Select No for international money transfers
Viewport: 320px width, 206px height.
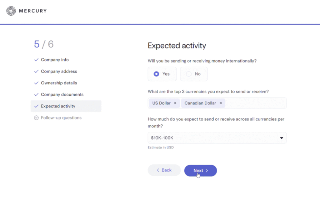pos(194,74)
